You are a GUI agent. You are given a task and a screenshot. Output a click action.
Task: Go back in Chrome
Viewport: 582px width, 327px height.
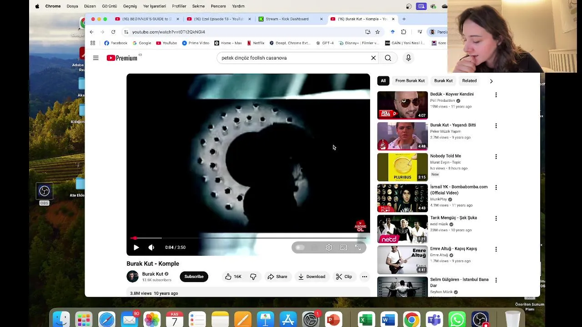pyautogui.click(x=91, y=32)
